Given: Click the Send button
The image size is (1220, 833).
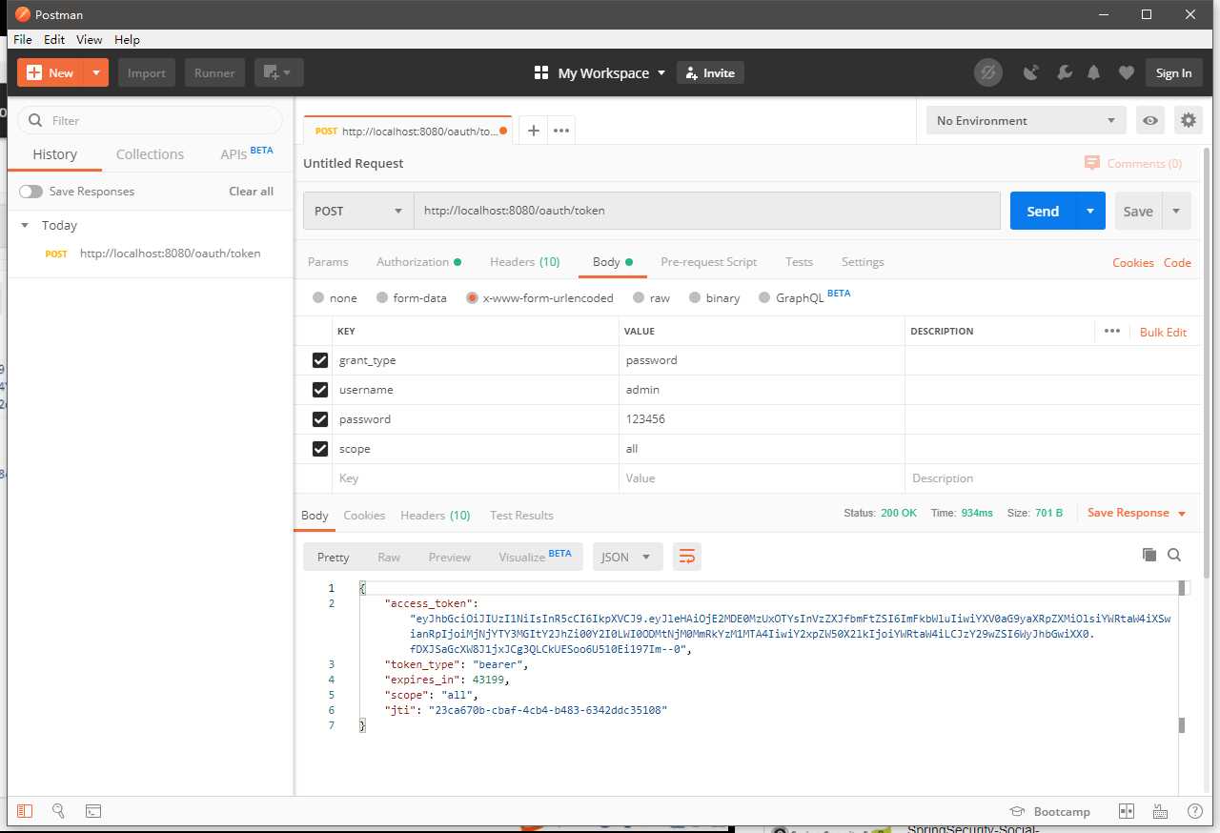Looking at the screenshot, I should 1043,211.
